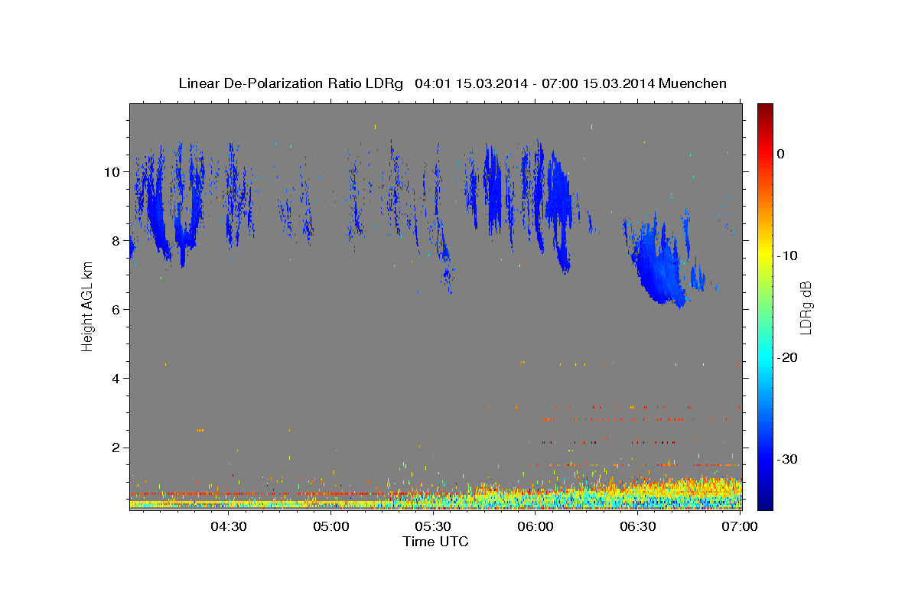918x612 pixels.
Task: Click the colorbar value '-30'
Action: pyautogui.click(x=787, y=459)
